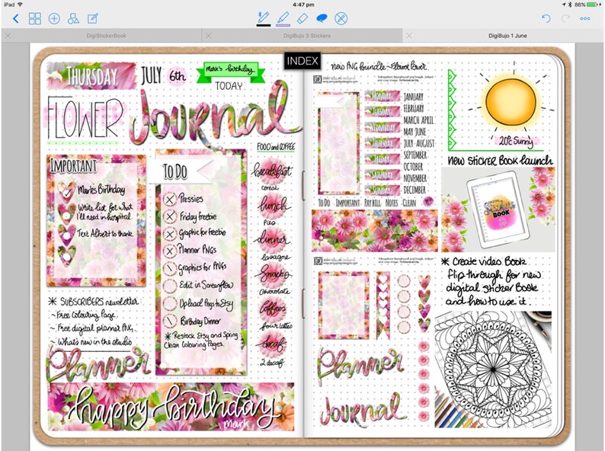This screenshot has height=451, width=605.
Task: Tap the decaf flower sticker
Action: pyautogui.click(x=273, y=343)
